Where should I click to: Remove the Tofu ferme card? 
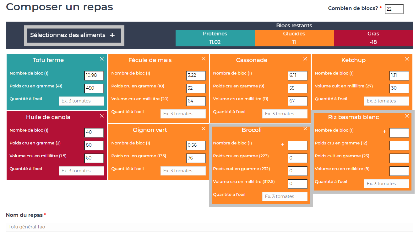[x=102, y=59]
